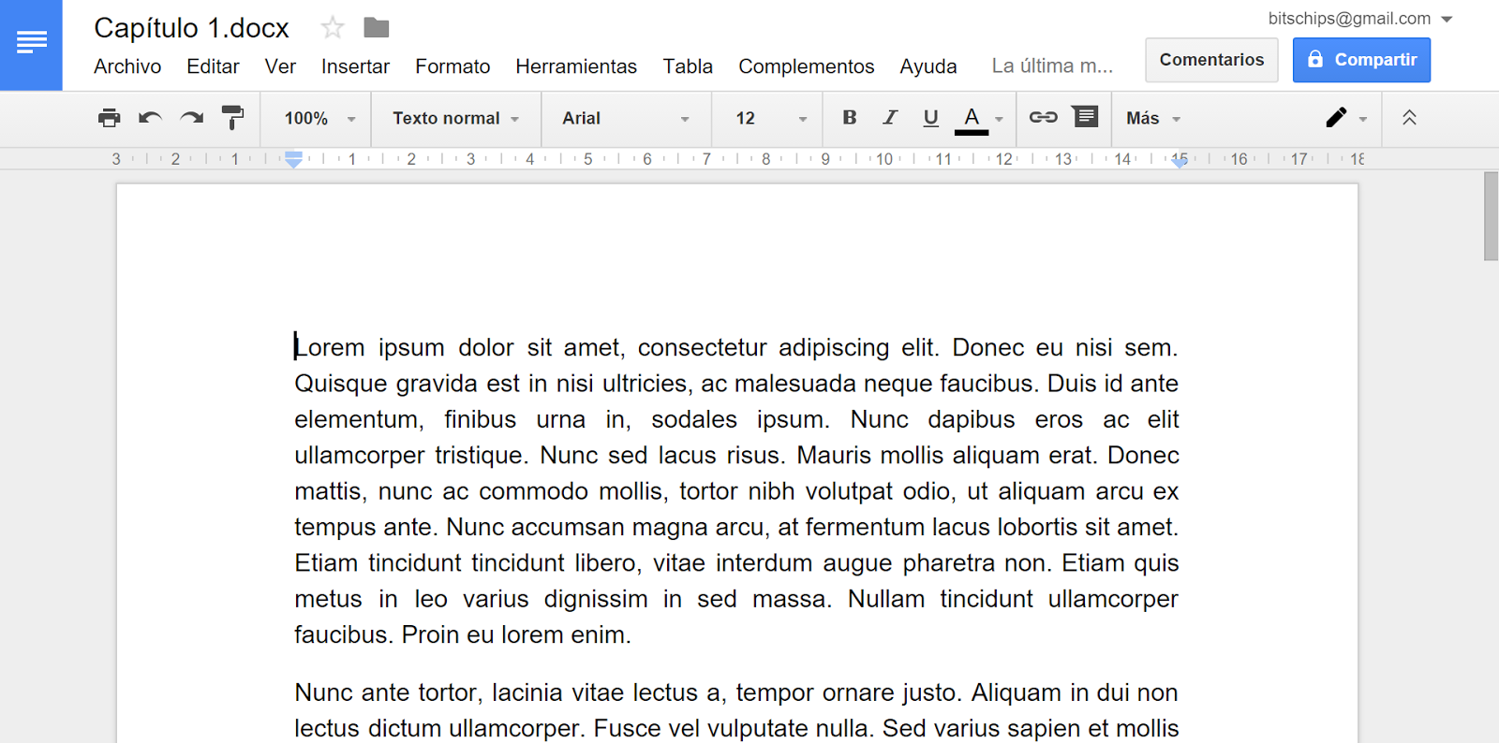Toggle underline formatting
The height and width of the screenshot is (743, 1499).
pyautogui.click(x=930, y=118)
